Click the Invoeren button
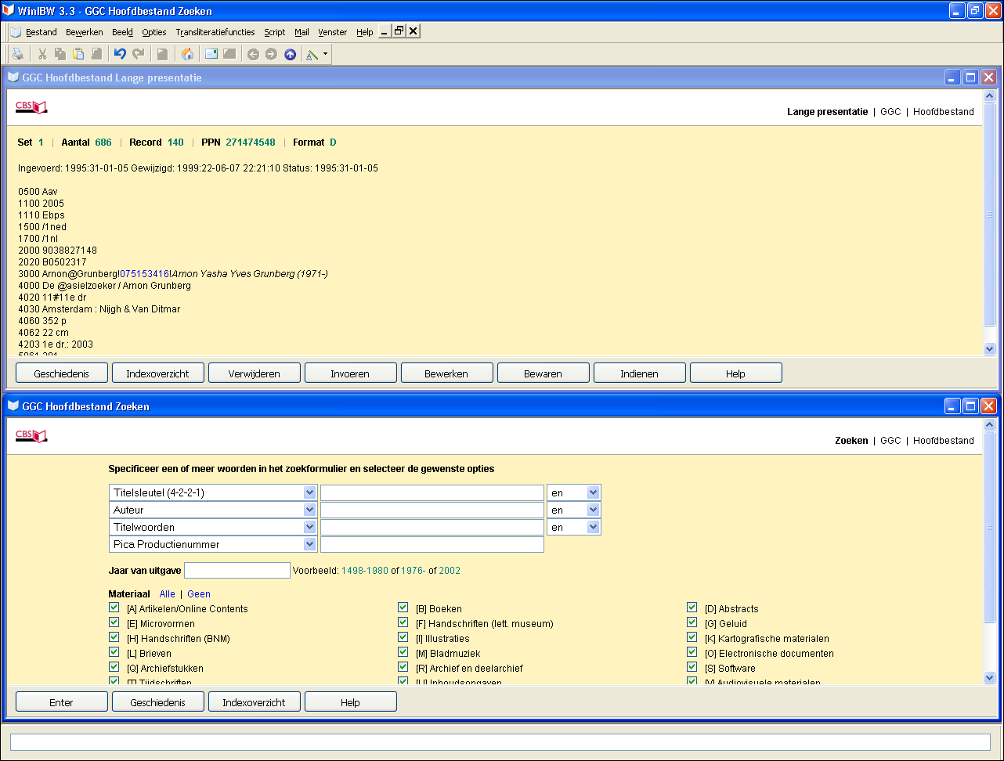Viewport: 1004px width, 761px height. (350, 373)
